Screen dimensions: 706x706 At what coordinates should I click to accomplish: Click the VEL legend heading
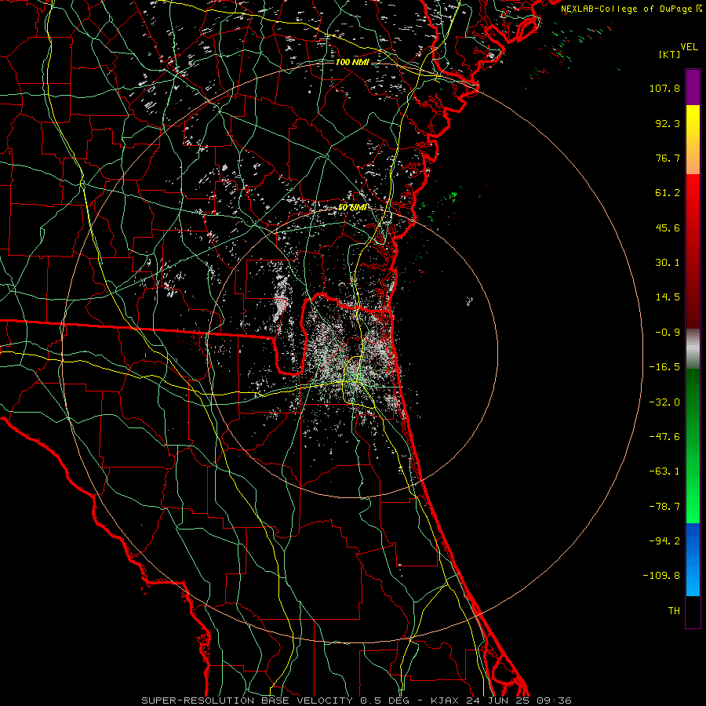pyautogui.click(x=689, y=47)
